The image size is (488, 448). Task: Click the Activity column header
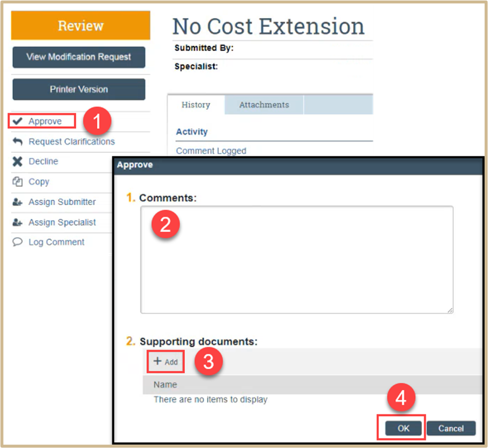click(192, 132)
